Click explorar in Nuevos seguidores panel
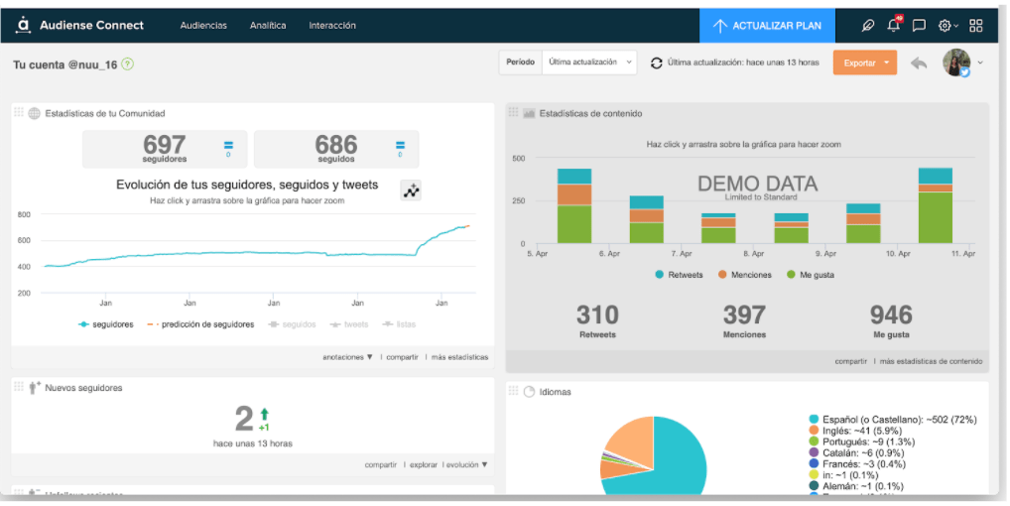1010x506 pixels. point(424,464)
